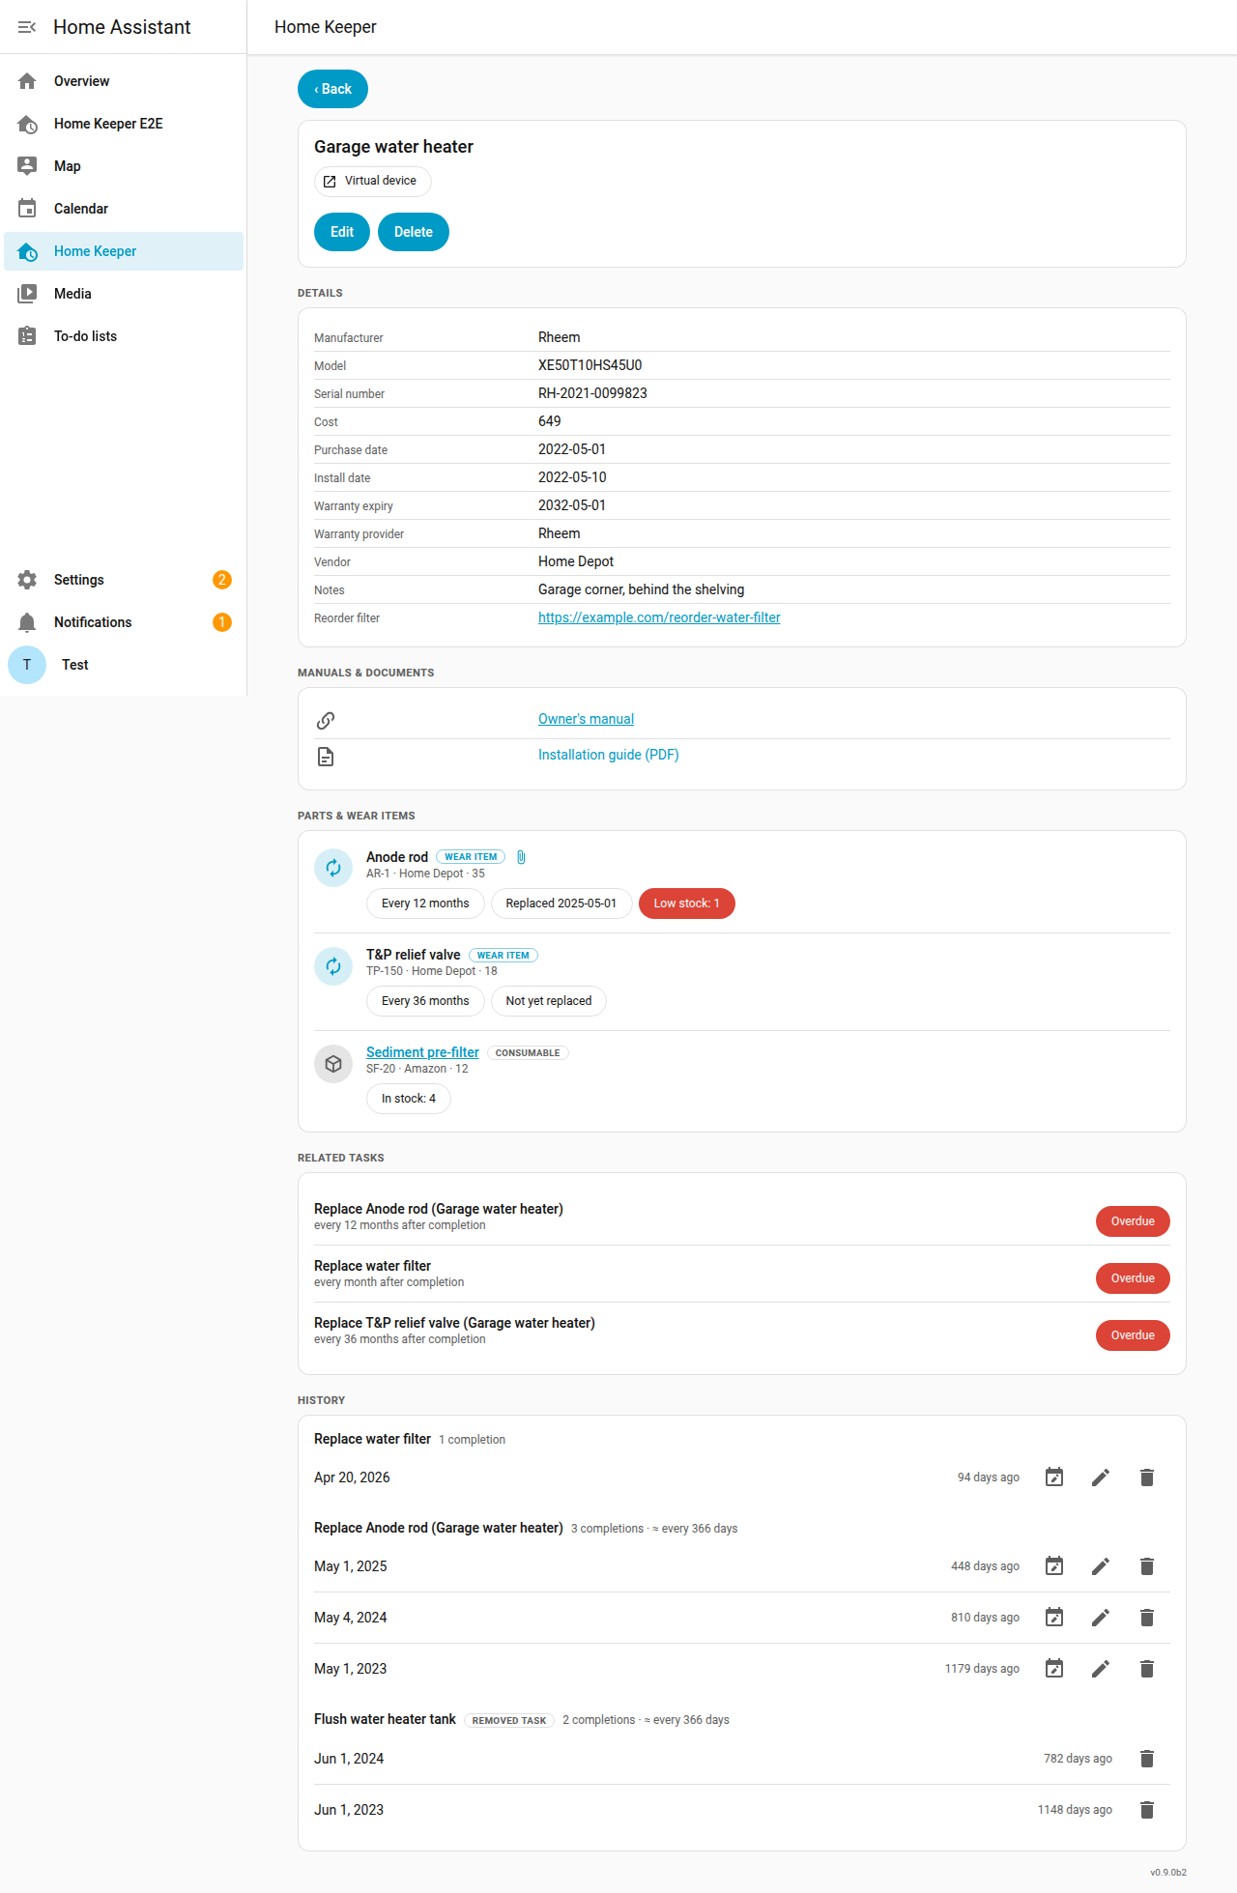Edit the May 4, 2024 completion

1101,1618
